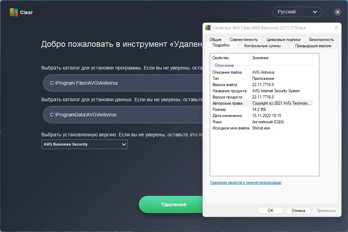Click the value AVG Internet Security System
The image size is (348, 232).
tap(276, 91)
